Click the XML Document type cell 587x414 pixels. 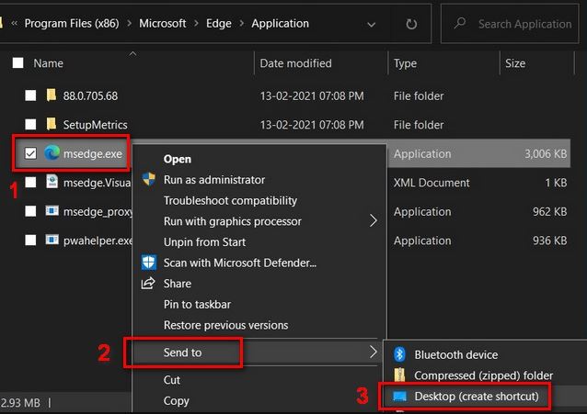432,183
